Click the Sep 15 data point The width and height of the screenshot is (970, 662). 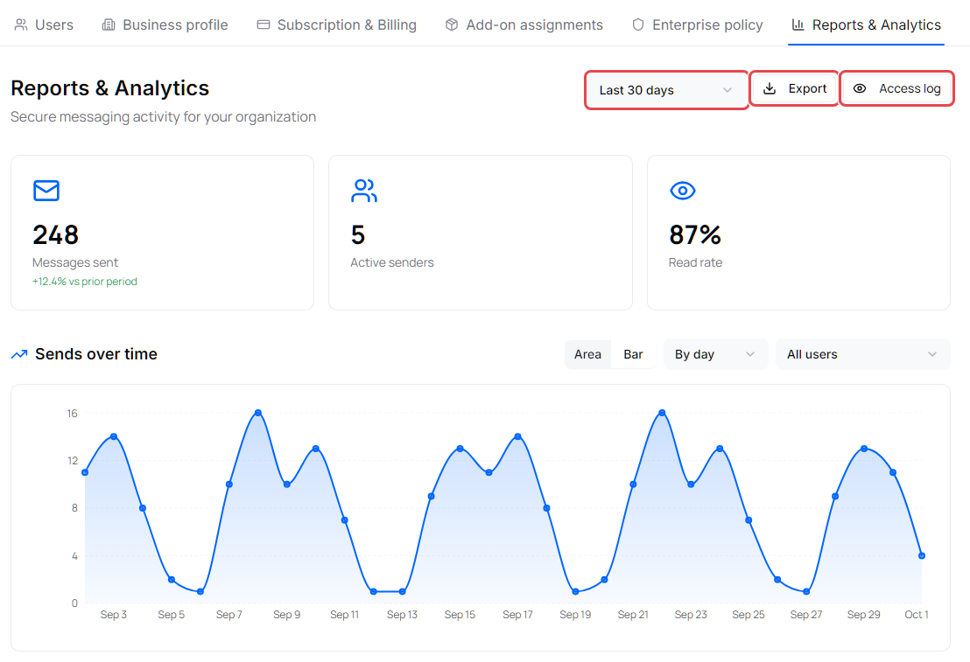(x=460, y=449)
